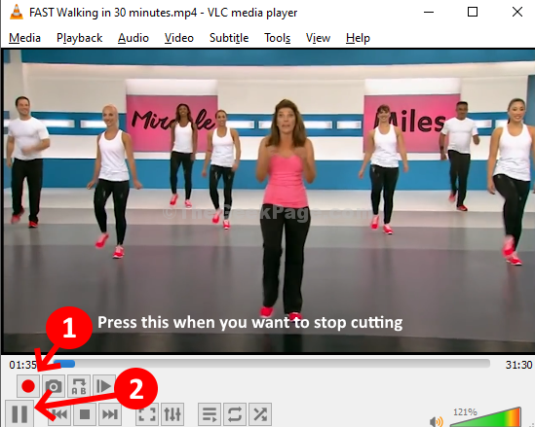Toggle fullscreen video mode
This screenshot has width=535, height=427.
147,414
